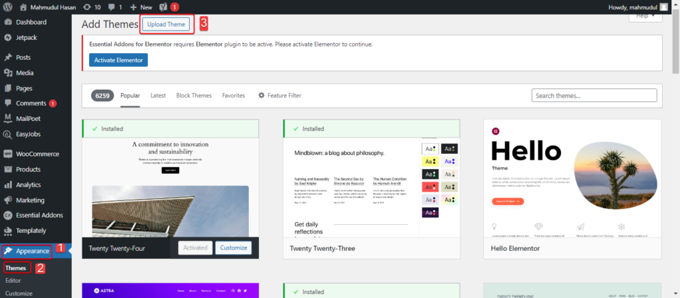
Task: Customize the Twenty Twenty-Four theme
Action: (233, 248)
